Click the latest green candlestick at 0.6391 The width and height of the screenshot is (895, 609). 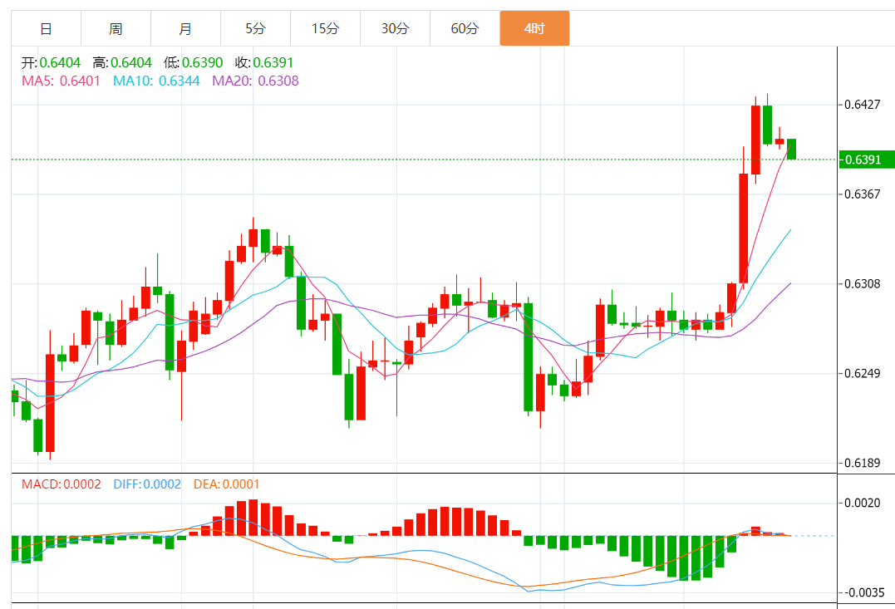pyautogui.click(x=792, y=149)
